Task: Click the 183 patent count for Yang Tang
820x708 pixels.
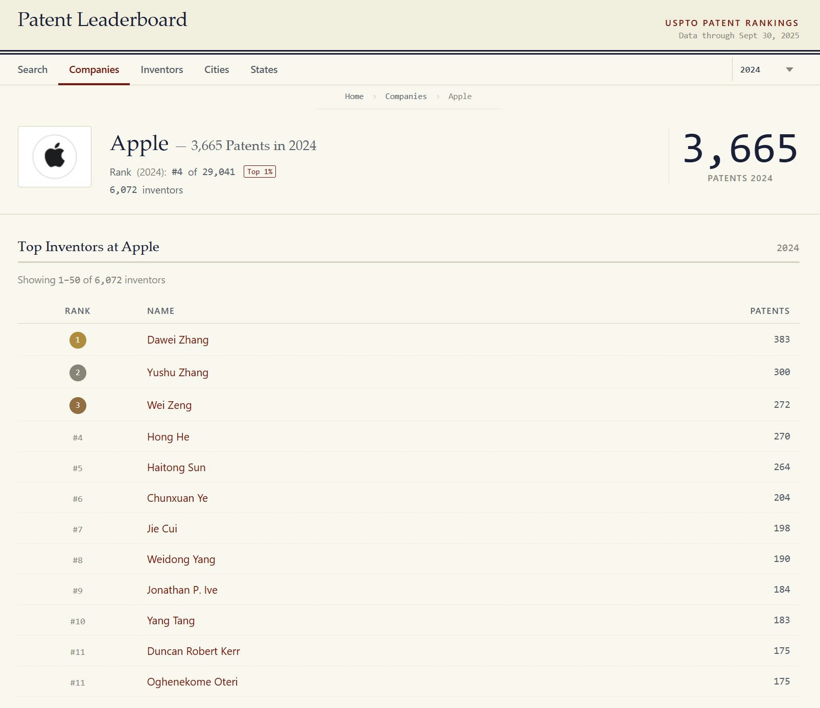Action: 782,620
